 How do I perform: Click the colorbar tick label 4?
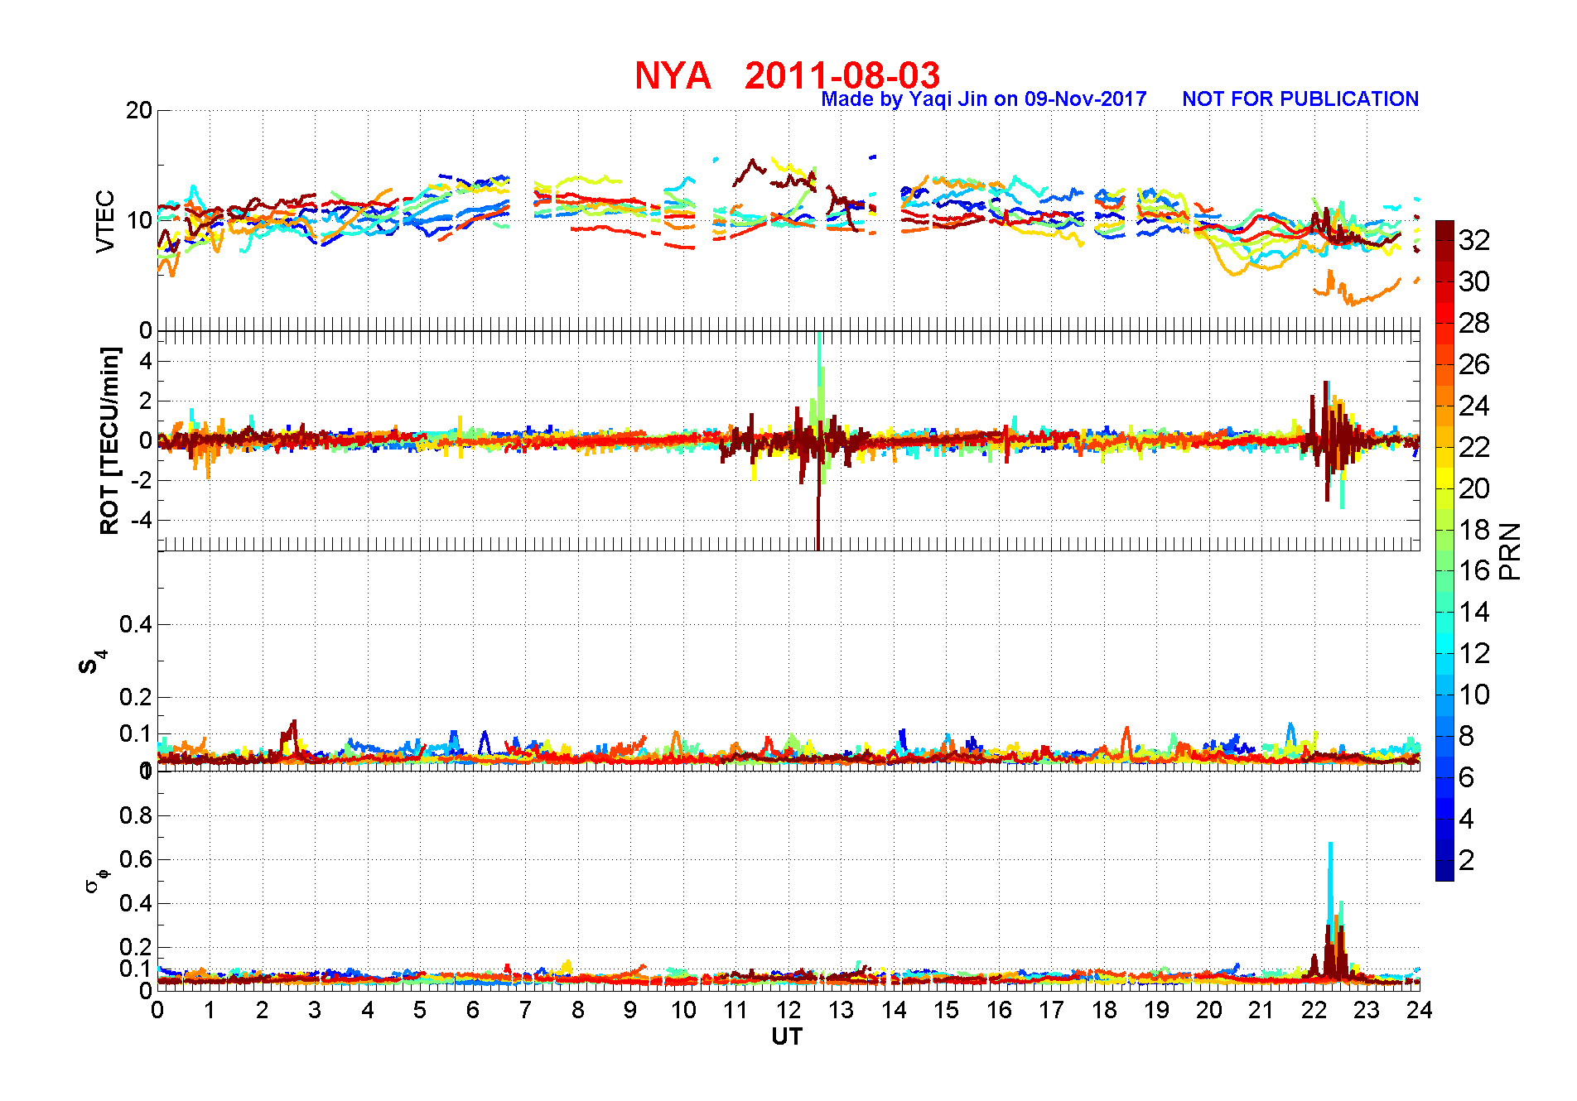[1467, 819]
